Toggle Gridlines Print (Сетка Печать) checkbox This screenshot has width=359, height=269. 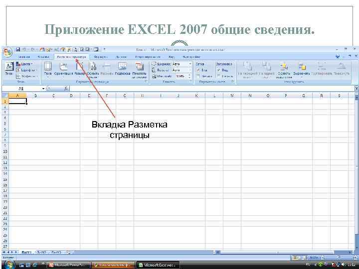click(x=198, y=76)
